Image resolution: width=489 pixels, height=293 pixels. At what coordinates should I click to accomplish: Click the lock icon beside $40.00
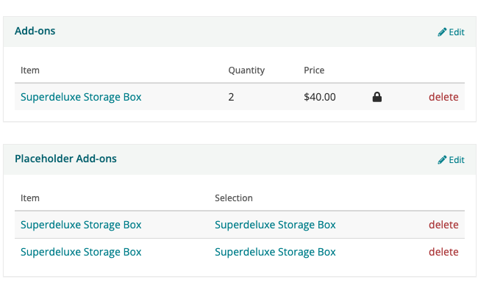(377, 97)
